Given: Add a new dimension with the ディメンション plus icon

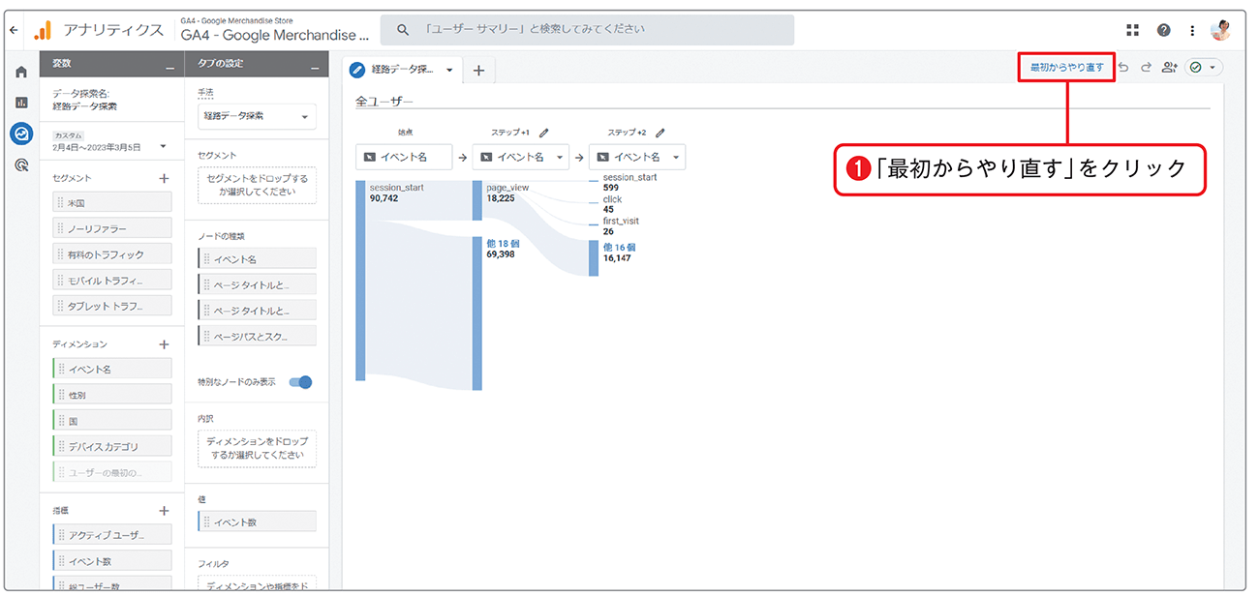Looking at the screenshot, I should tap(164, 344).
